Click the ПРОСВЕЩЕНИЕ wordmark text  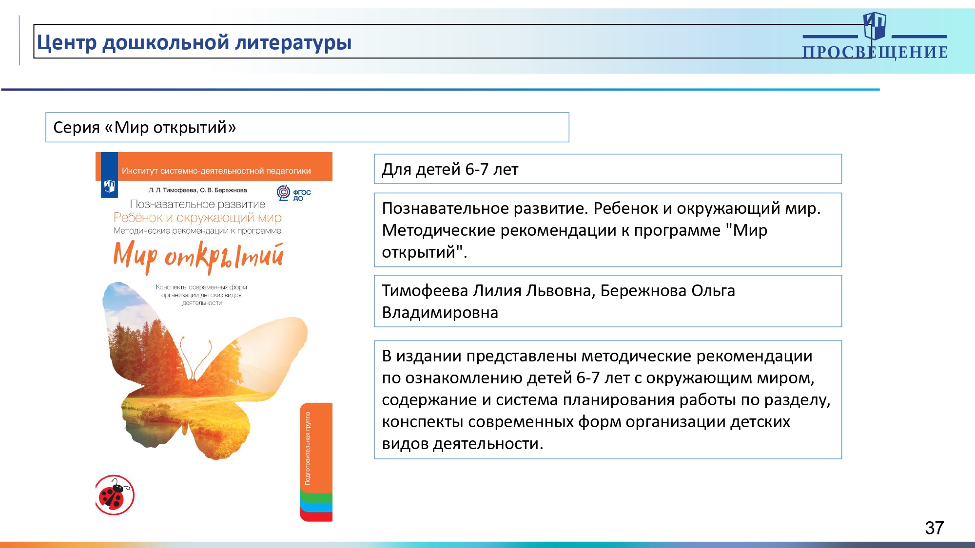875,52
